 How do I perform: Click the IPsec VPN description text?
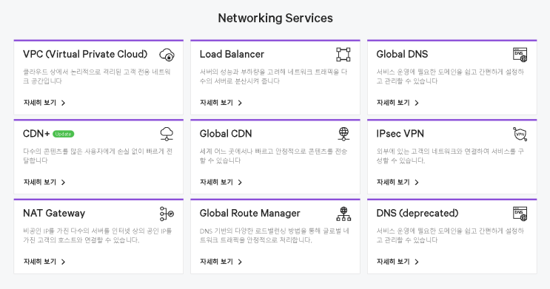click(x=450, y=156)
